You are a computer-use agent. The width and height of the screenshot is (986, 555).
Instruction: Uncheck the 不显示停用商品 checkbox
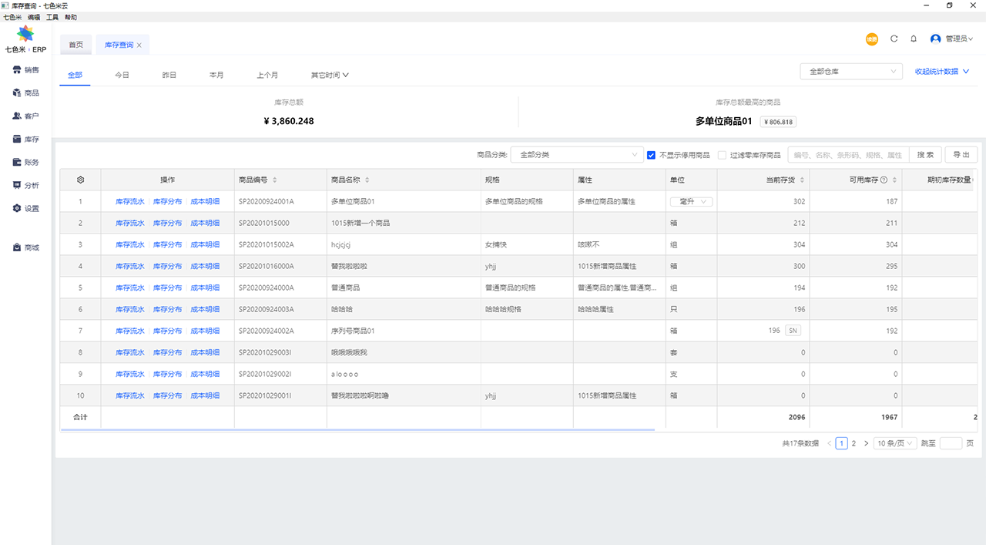point(651,154)
